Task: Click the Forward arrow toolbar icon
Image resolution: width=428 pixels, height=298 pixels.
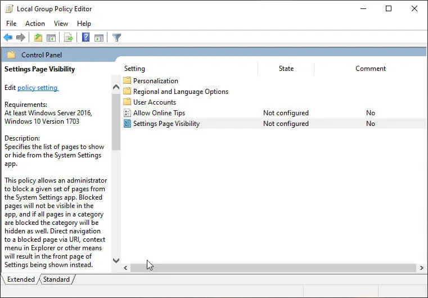Action: click(21, 37)
